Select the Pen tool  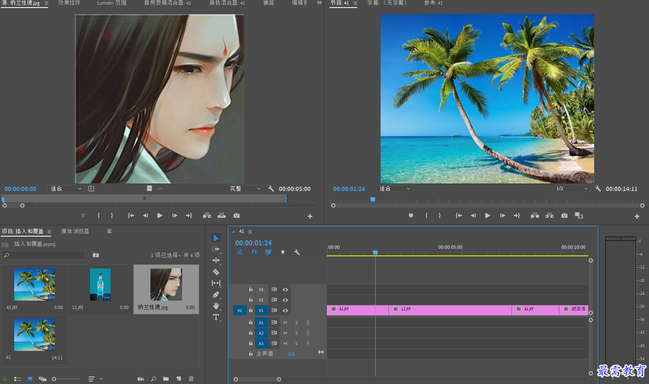point(216,294)
